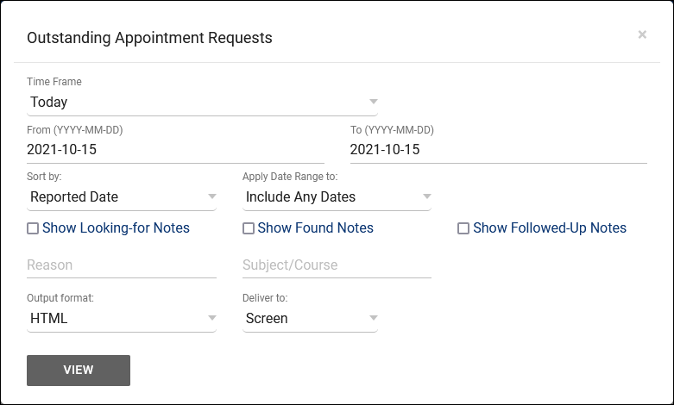Check the Show Followed-Up Notes box

click(463, 228)
